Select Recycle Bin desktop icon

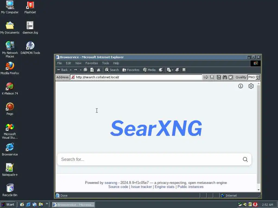coord(10,190)
